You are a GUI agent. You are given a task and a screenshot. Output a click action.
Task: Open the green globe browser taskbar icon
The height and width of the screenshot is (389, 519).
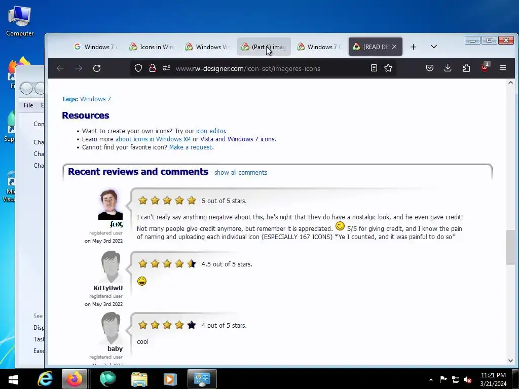pos(107,379)
